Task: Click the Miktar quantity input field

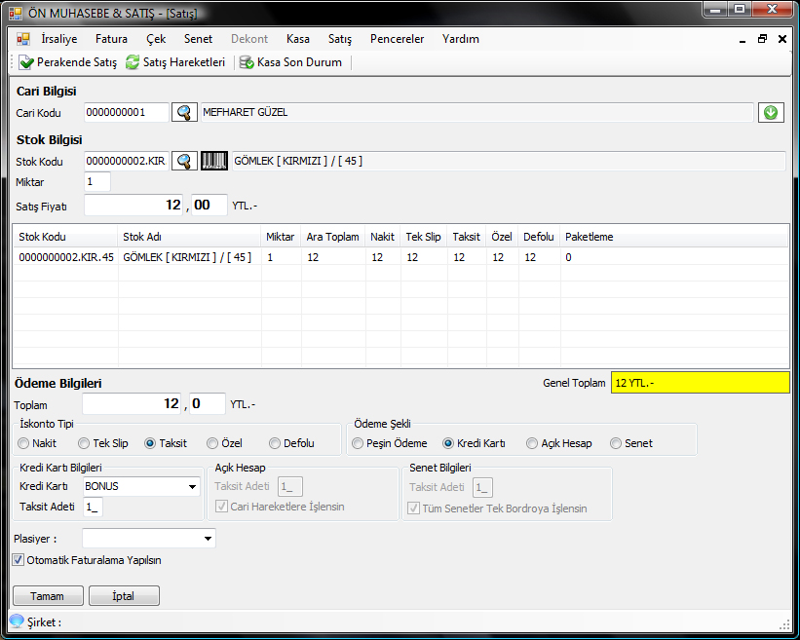Action: [x=96, y=182]
